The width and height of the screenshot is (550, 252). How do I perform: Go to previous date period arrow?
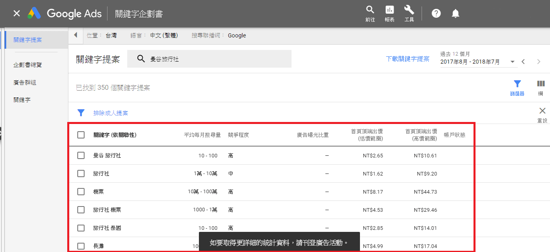click(x=523, y=62)
